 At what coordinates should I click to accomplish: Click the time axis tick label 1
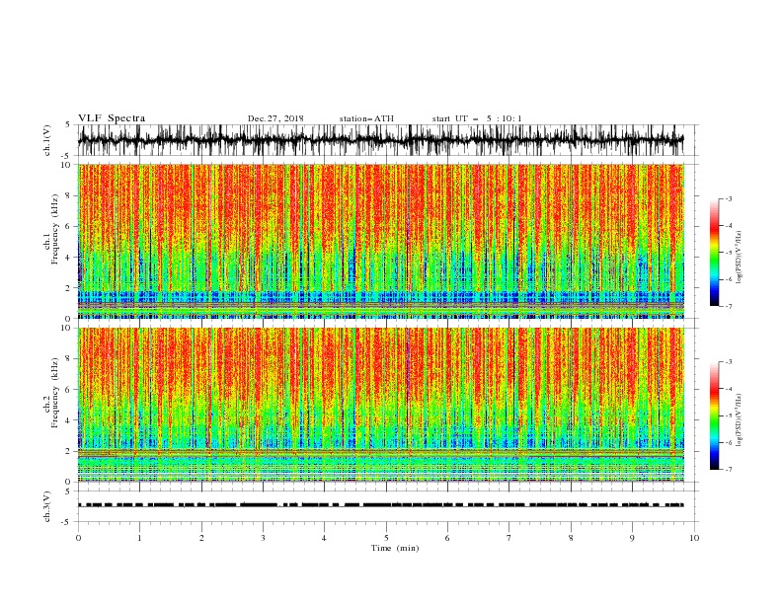[x=139, y=538]
